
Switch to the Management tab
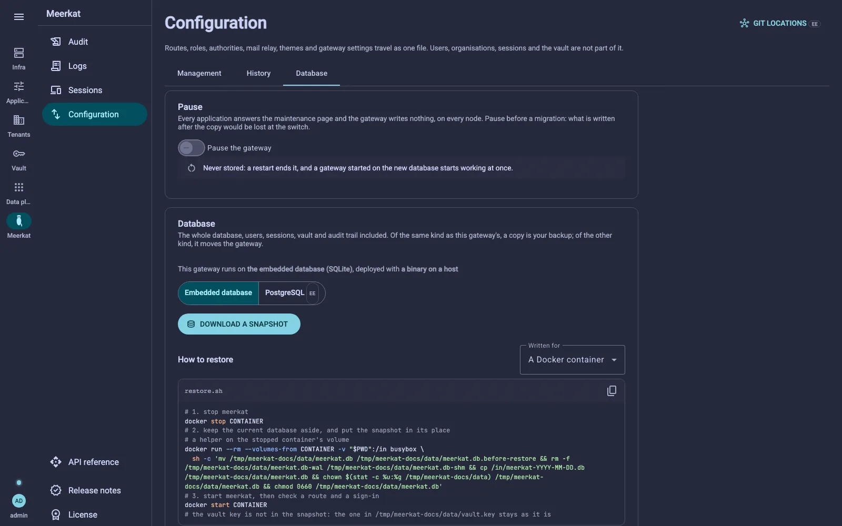[x=199, y=73]
